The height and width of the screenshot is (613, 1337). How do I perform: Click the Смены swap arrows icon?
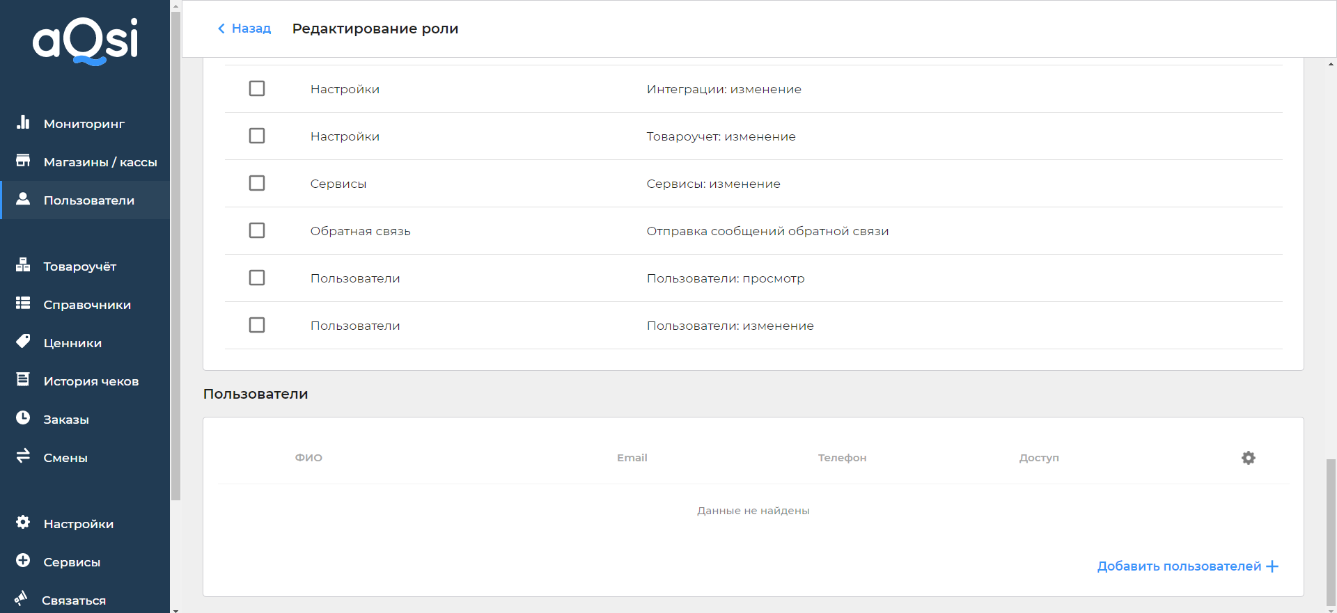(23, 456)
